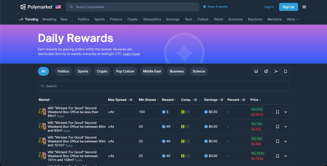Focus the Search polymarket field
327x166 pixels.
click(132, 7)
